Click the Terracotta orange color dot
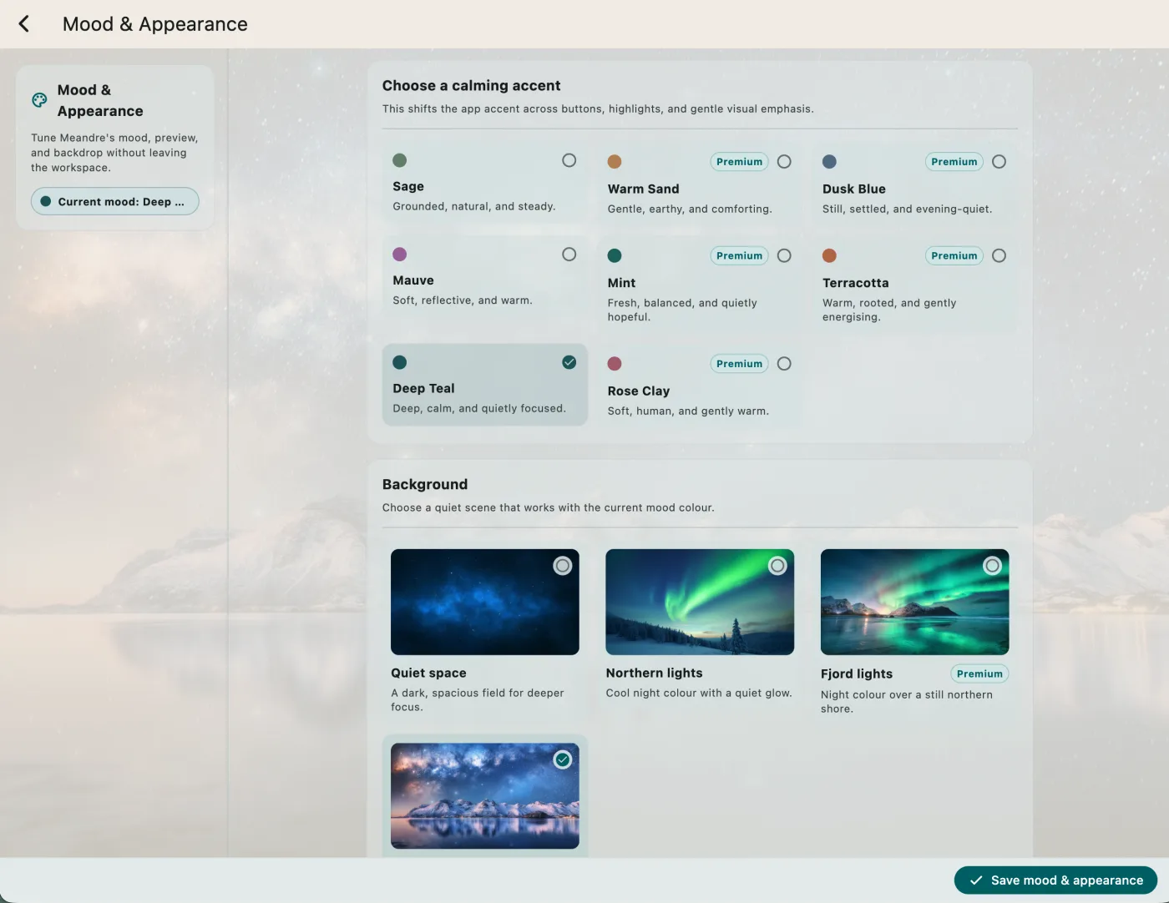 coord(829,256)
